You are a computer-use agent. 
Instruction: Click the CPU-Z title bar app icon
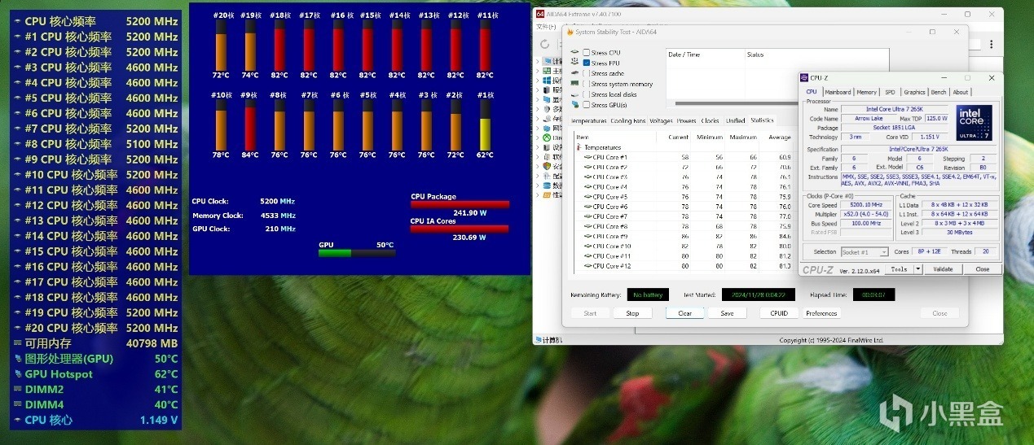click(805, 78)
